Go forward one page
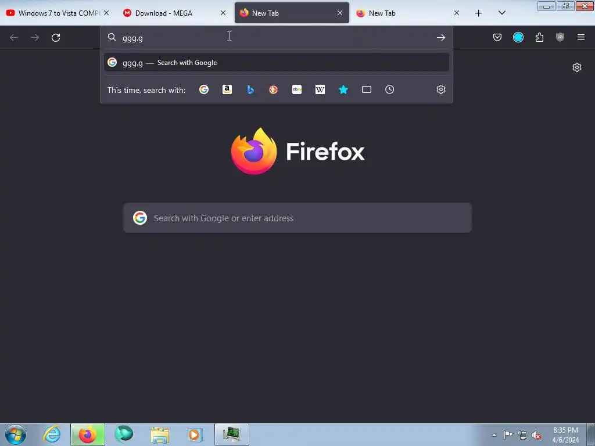The height and width of the screenshot is (446, 595). pos(35,37)
